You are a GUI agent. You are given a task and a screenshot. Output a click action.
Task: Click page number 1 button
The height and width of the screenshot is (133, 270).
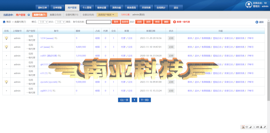(134, 100)
